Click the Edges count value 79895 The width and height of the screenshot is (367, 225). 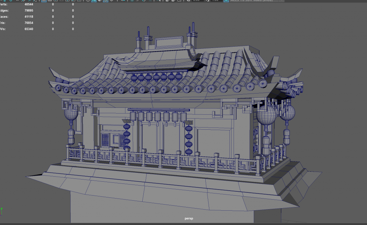pos(29,10)
